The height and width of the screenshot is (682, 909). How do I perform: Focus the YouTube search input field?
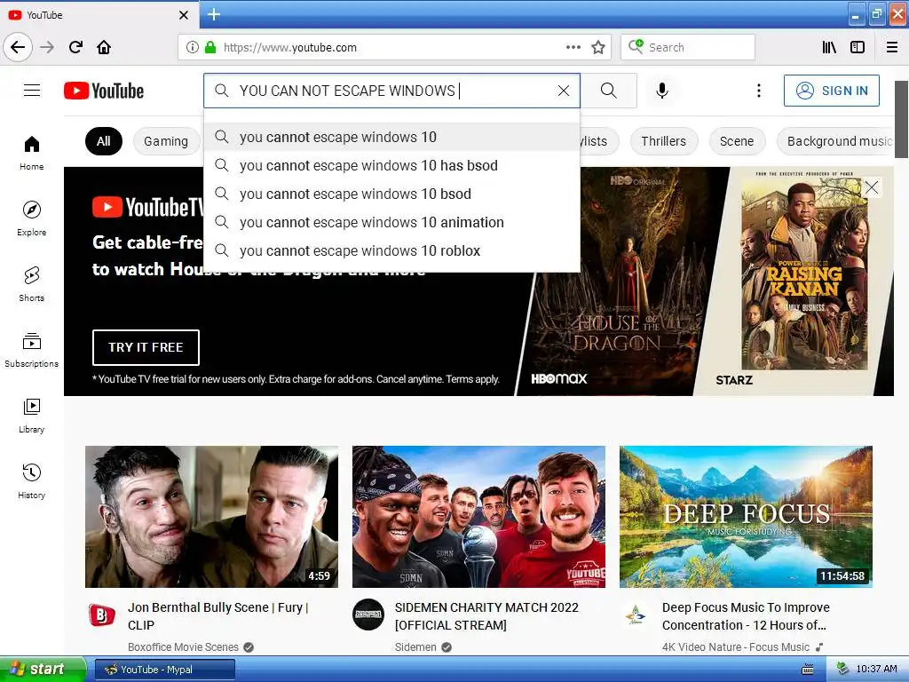[x=391, y=91]
